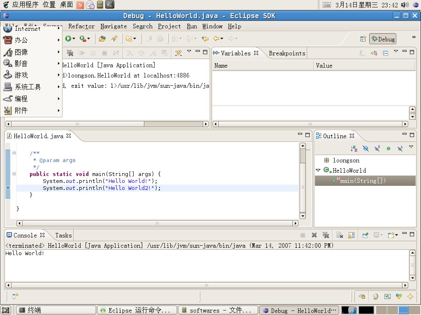Viewport: 421px width, 315px height.
Task: Toggle Pin Console icon
Action: pos(365,235)
